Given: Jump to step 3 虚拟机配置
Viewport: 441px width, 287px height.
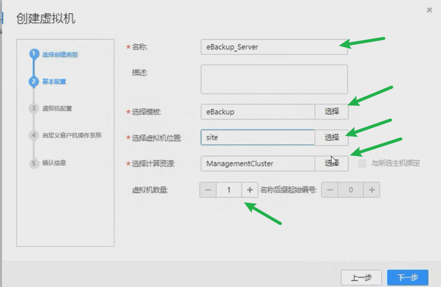Looking at the screenshot, I should coord(57,108).
